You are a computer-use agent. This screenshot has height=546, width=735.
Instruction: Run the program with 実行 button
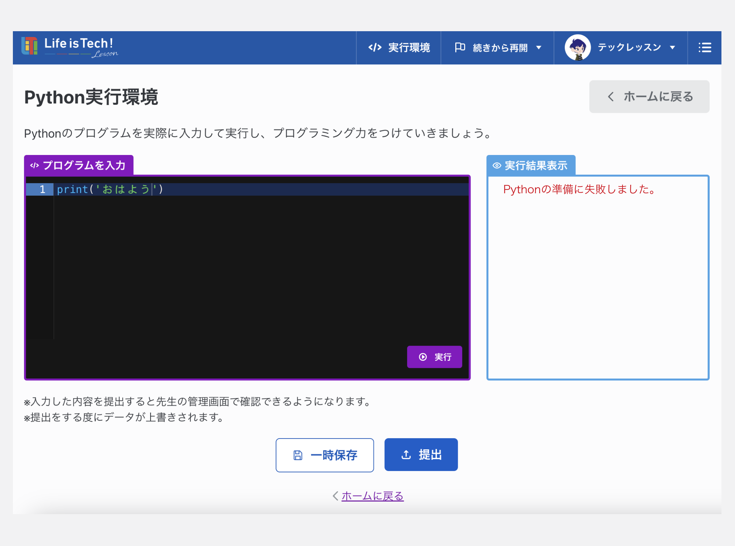coord(434,357)
